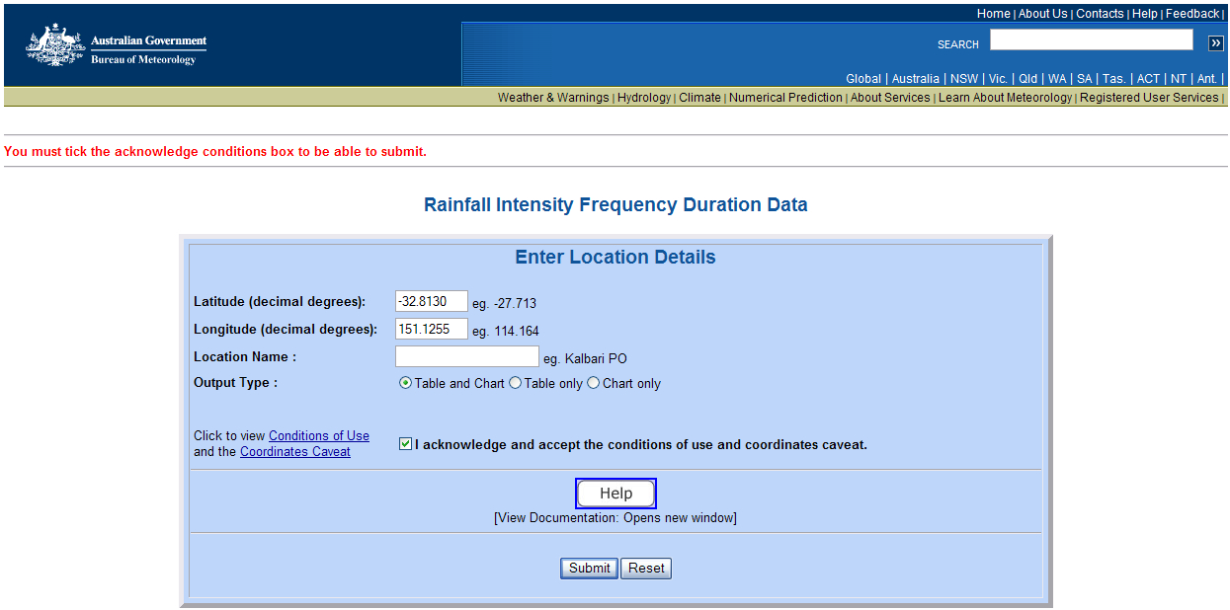Open the Hydrology menu item
The width and height of the screenshot is (1230, 610).
click(x=644, y=98)
